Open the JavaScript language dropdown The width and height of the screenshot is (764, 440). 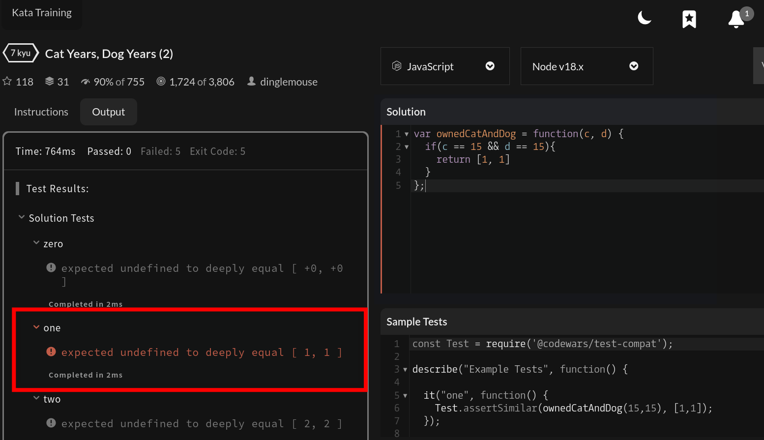(x=445, y=66)
